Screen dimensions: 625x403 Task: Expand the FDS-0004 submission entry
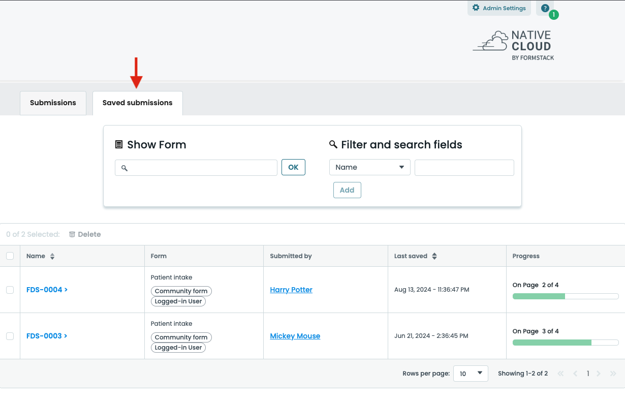coord(47,290)
